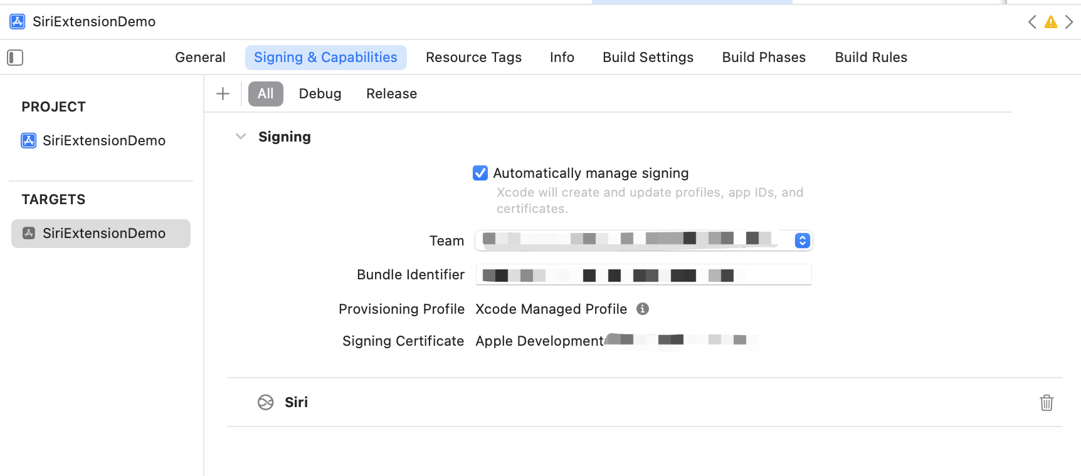
Task: Select the Debug configuration filter
Action: coord(320,94)
